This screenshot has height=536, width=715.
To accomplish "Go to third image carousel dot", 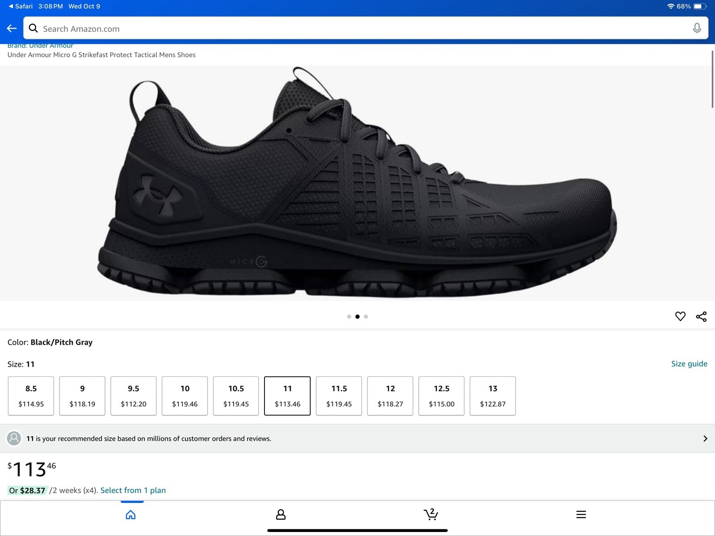I will click(x=366, y=317).
